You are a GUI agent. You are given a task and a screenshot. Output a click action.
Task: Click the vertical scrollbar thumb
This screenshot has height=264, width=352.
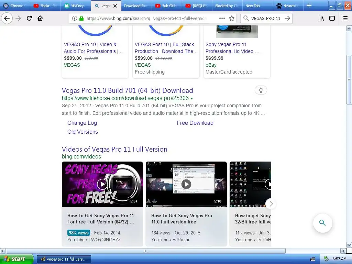349,80
